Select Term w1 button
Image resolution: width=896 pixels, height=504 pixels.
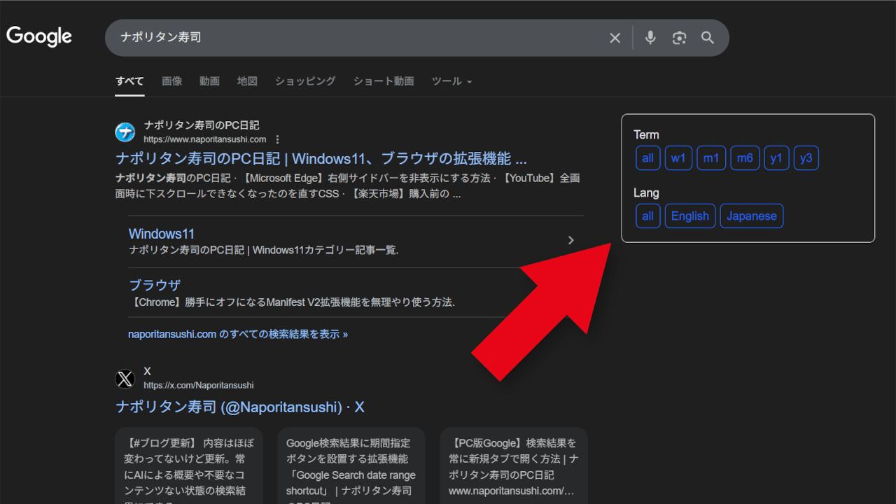[x=678, y=158]
